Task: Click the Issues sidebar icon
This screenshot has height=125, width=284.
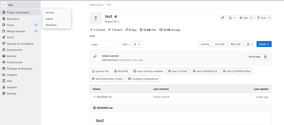Action: pos(3,25)
